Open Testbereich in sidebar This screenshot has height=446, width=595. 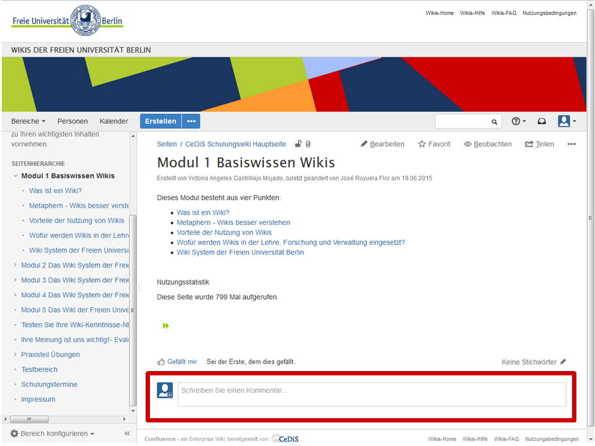pyautogui.click(x=40, y=369)
